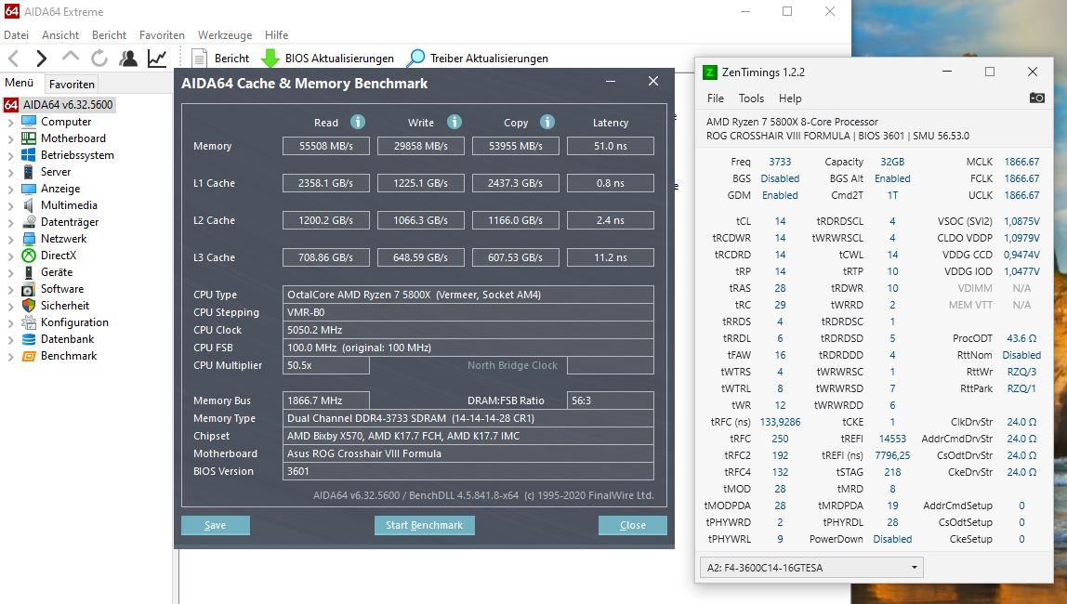The width and height of the screenshot is (1067, 604).
Task: Open the ZenTimings Help menu
Action: (x=790, y=98)
